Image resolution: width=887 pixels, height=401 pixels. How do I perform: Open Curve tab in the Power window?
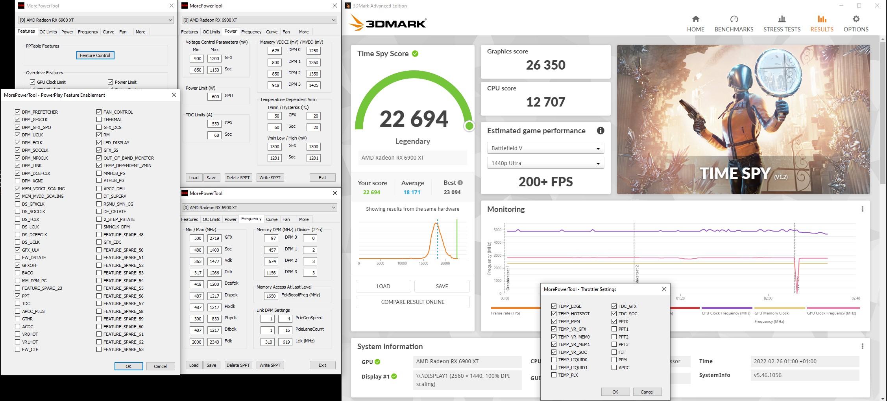pos(272,32)
